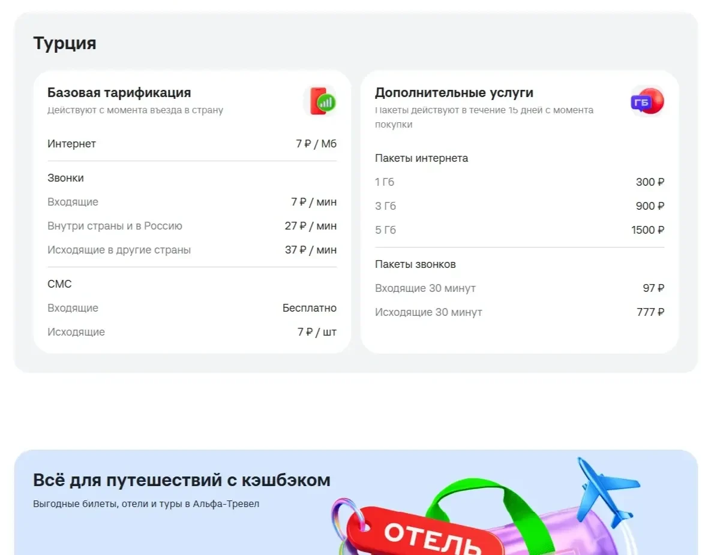Screen dimensions: 726x555
Task: Click the Базовая тарификация title
Action: pos(119,93)
